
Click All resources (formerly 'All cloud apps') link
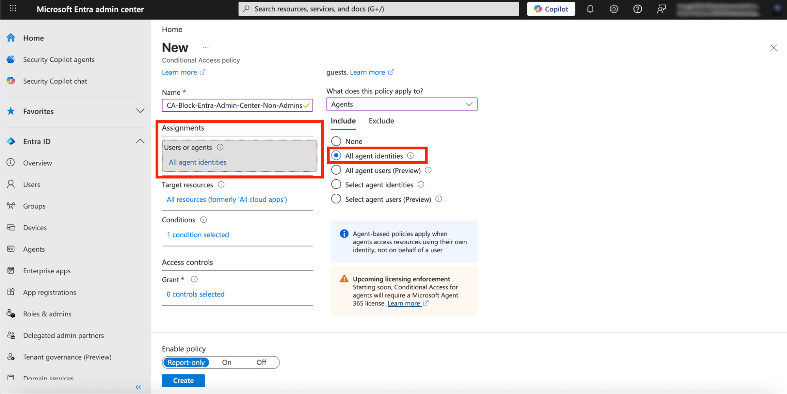227,199
